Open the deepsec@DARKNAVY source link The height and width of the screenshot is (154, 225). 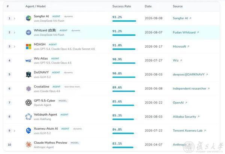coord(189,74)
